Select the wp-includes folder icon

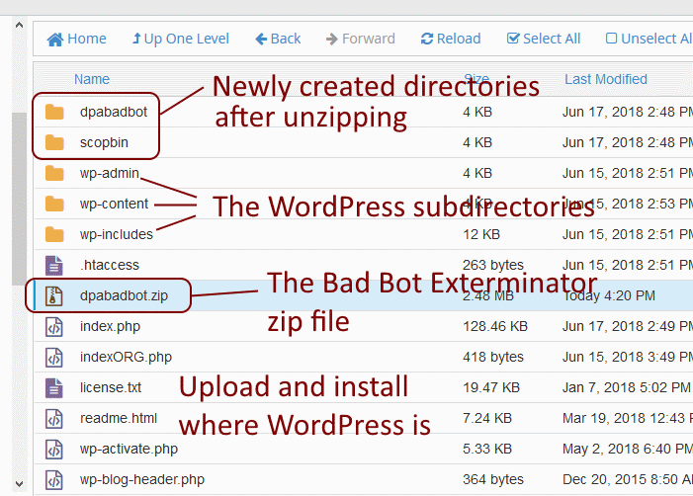pyautogui.click(x=54, y=234)
